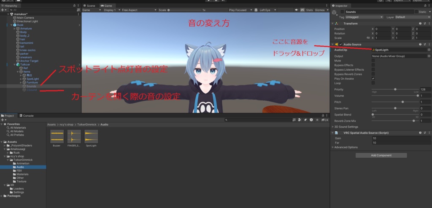432x208 pixels.
Task: Open the Inspector's three-dot options menu
Action: tap(429, 5)
